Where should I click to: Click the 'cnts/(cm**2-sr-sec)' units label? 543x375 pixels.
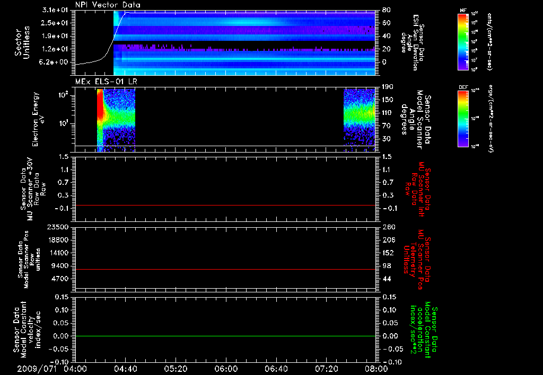click(489, 42)
